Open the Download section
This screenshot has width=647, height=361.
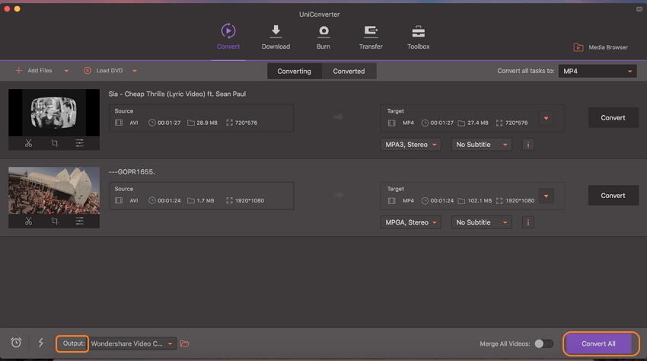(x=276, y=37)
